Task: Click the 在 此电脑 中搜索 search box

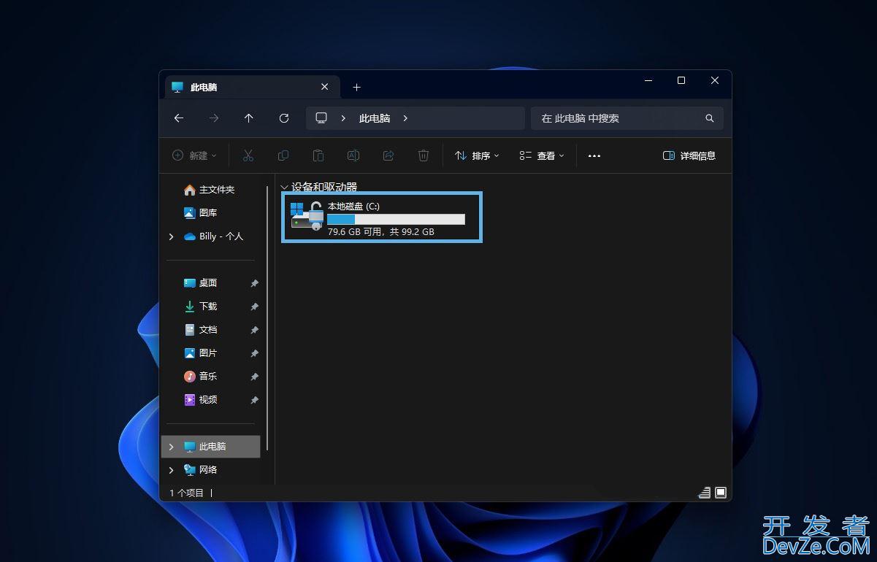Action: [x=627, y=118]
